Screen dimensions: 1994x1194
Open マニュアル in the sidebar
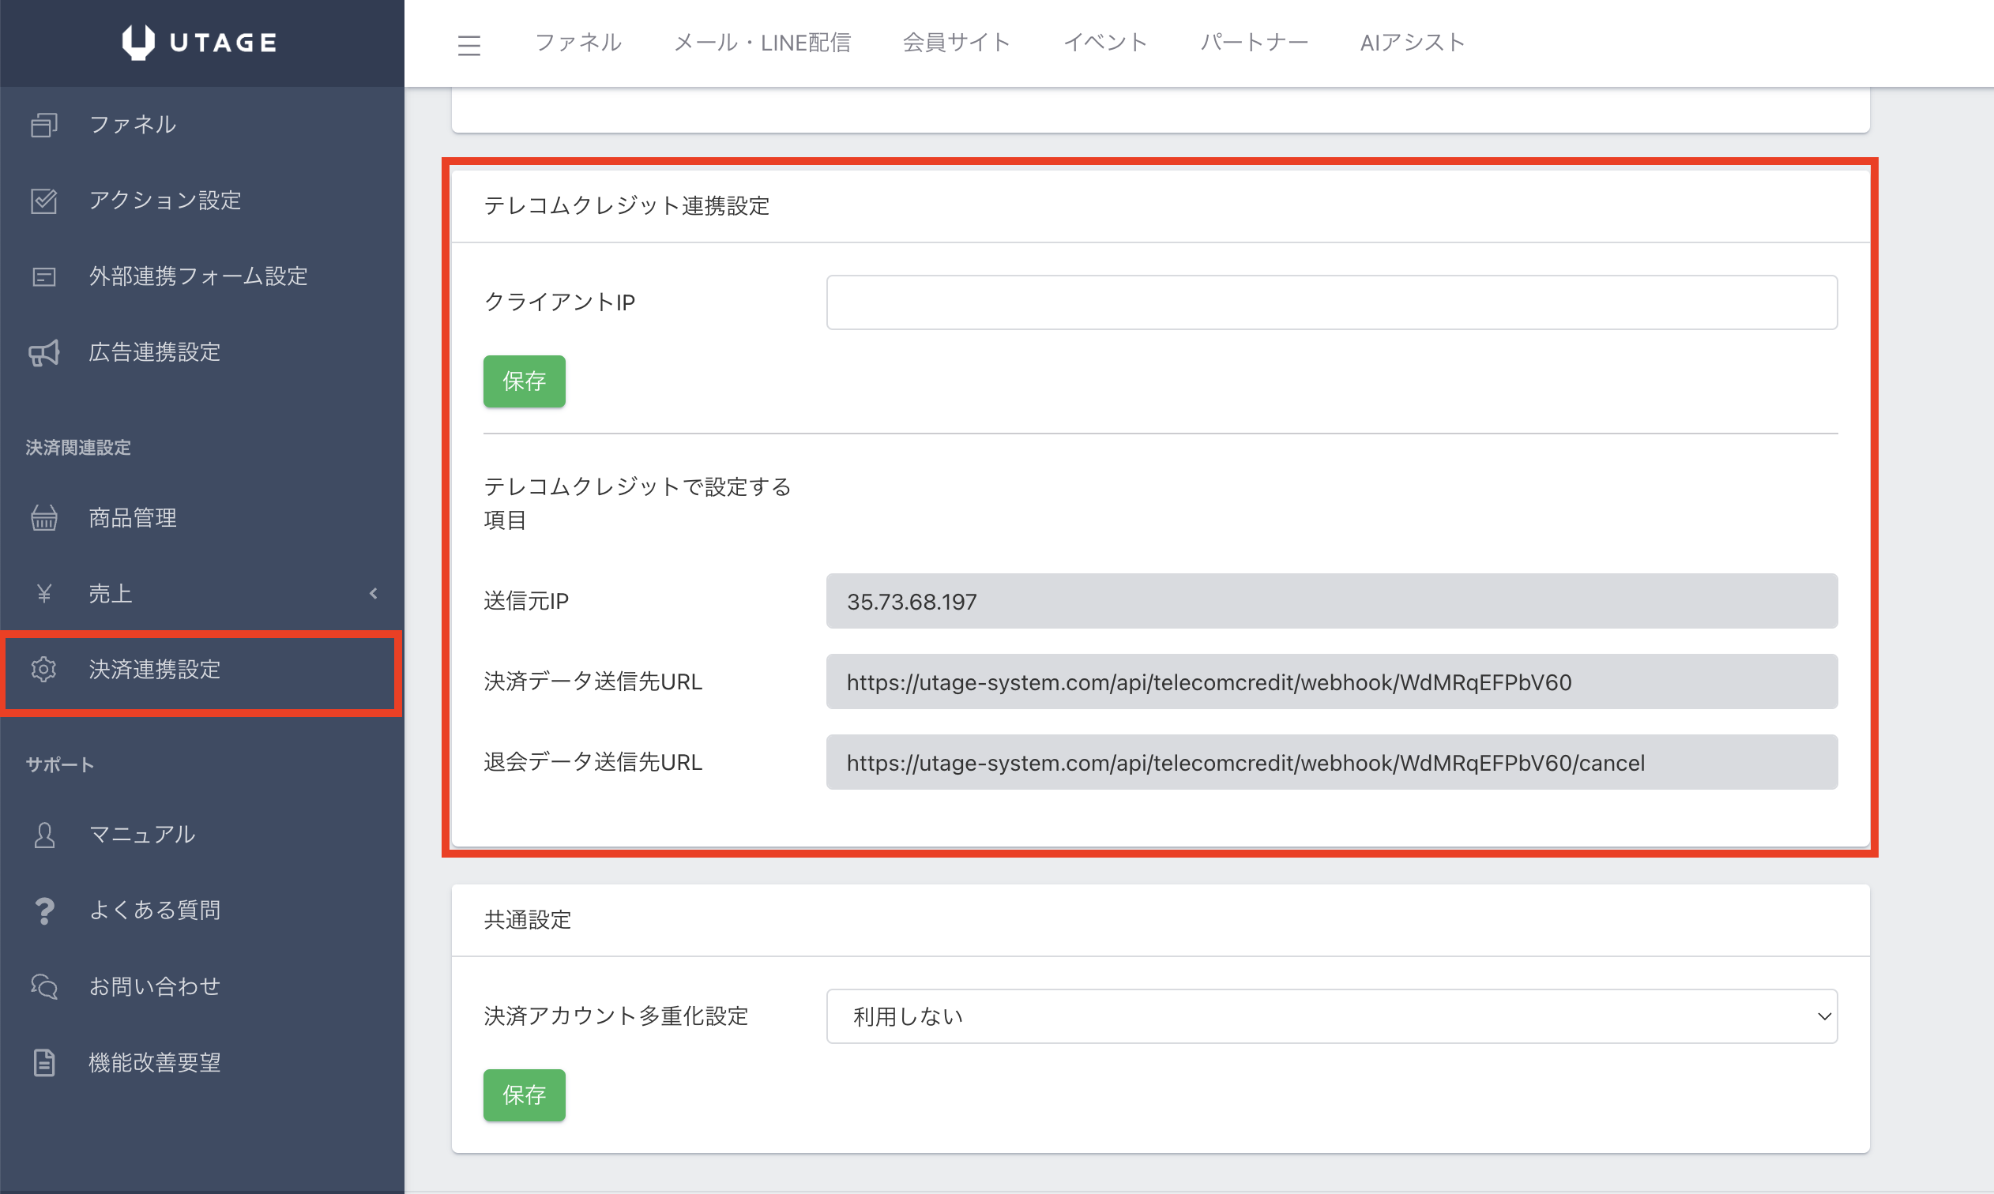pyautogui.click(x=141, y=835)
